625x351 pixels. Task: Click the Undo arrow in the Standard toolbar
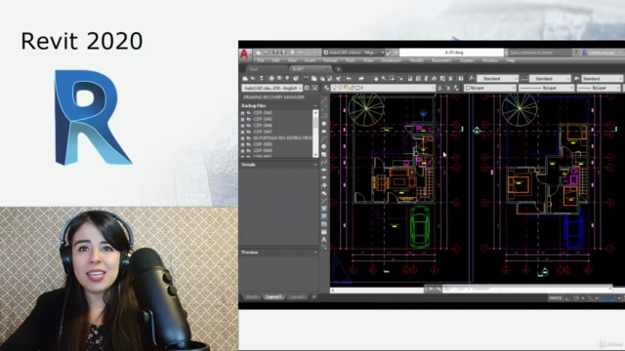pyautogui.click(x=349, y=78)
